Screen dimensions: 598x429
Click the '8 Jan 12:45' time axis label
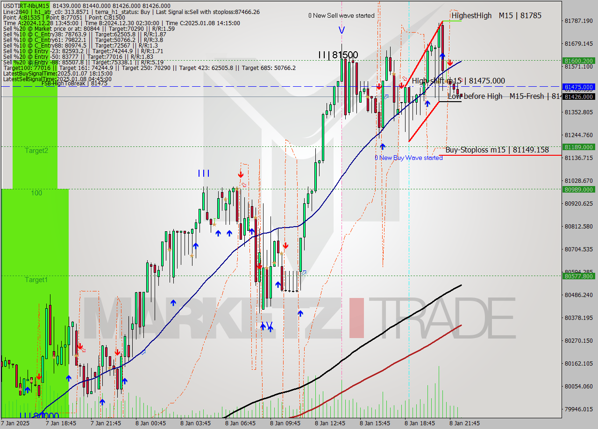point(330,423)
